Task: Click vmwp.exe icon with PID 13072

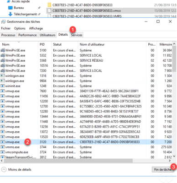Action: [3, 132]
